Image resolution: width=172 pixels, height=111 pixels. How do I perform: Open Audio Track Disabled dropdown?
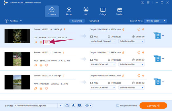(x=103, y=41)
